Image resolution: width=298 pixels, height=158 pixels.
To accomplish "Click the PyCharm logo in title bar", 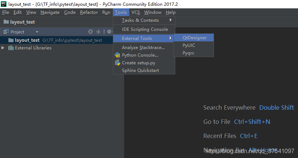I will tap(4, 4).
